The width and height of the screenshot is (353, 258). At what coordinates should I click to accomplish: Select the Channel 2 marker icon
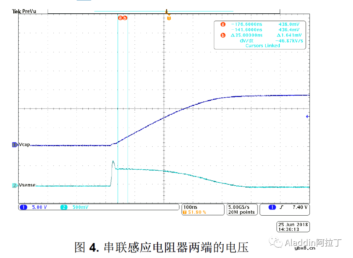tap(14, 185)
